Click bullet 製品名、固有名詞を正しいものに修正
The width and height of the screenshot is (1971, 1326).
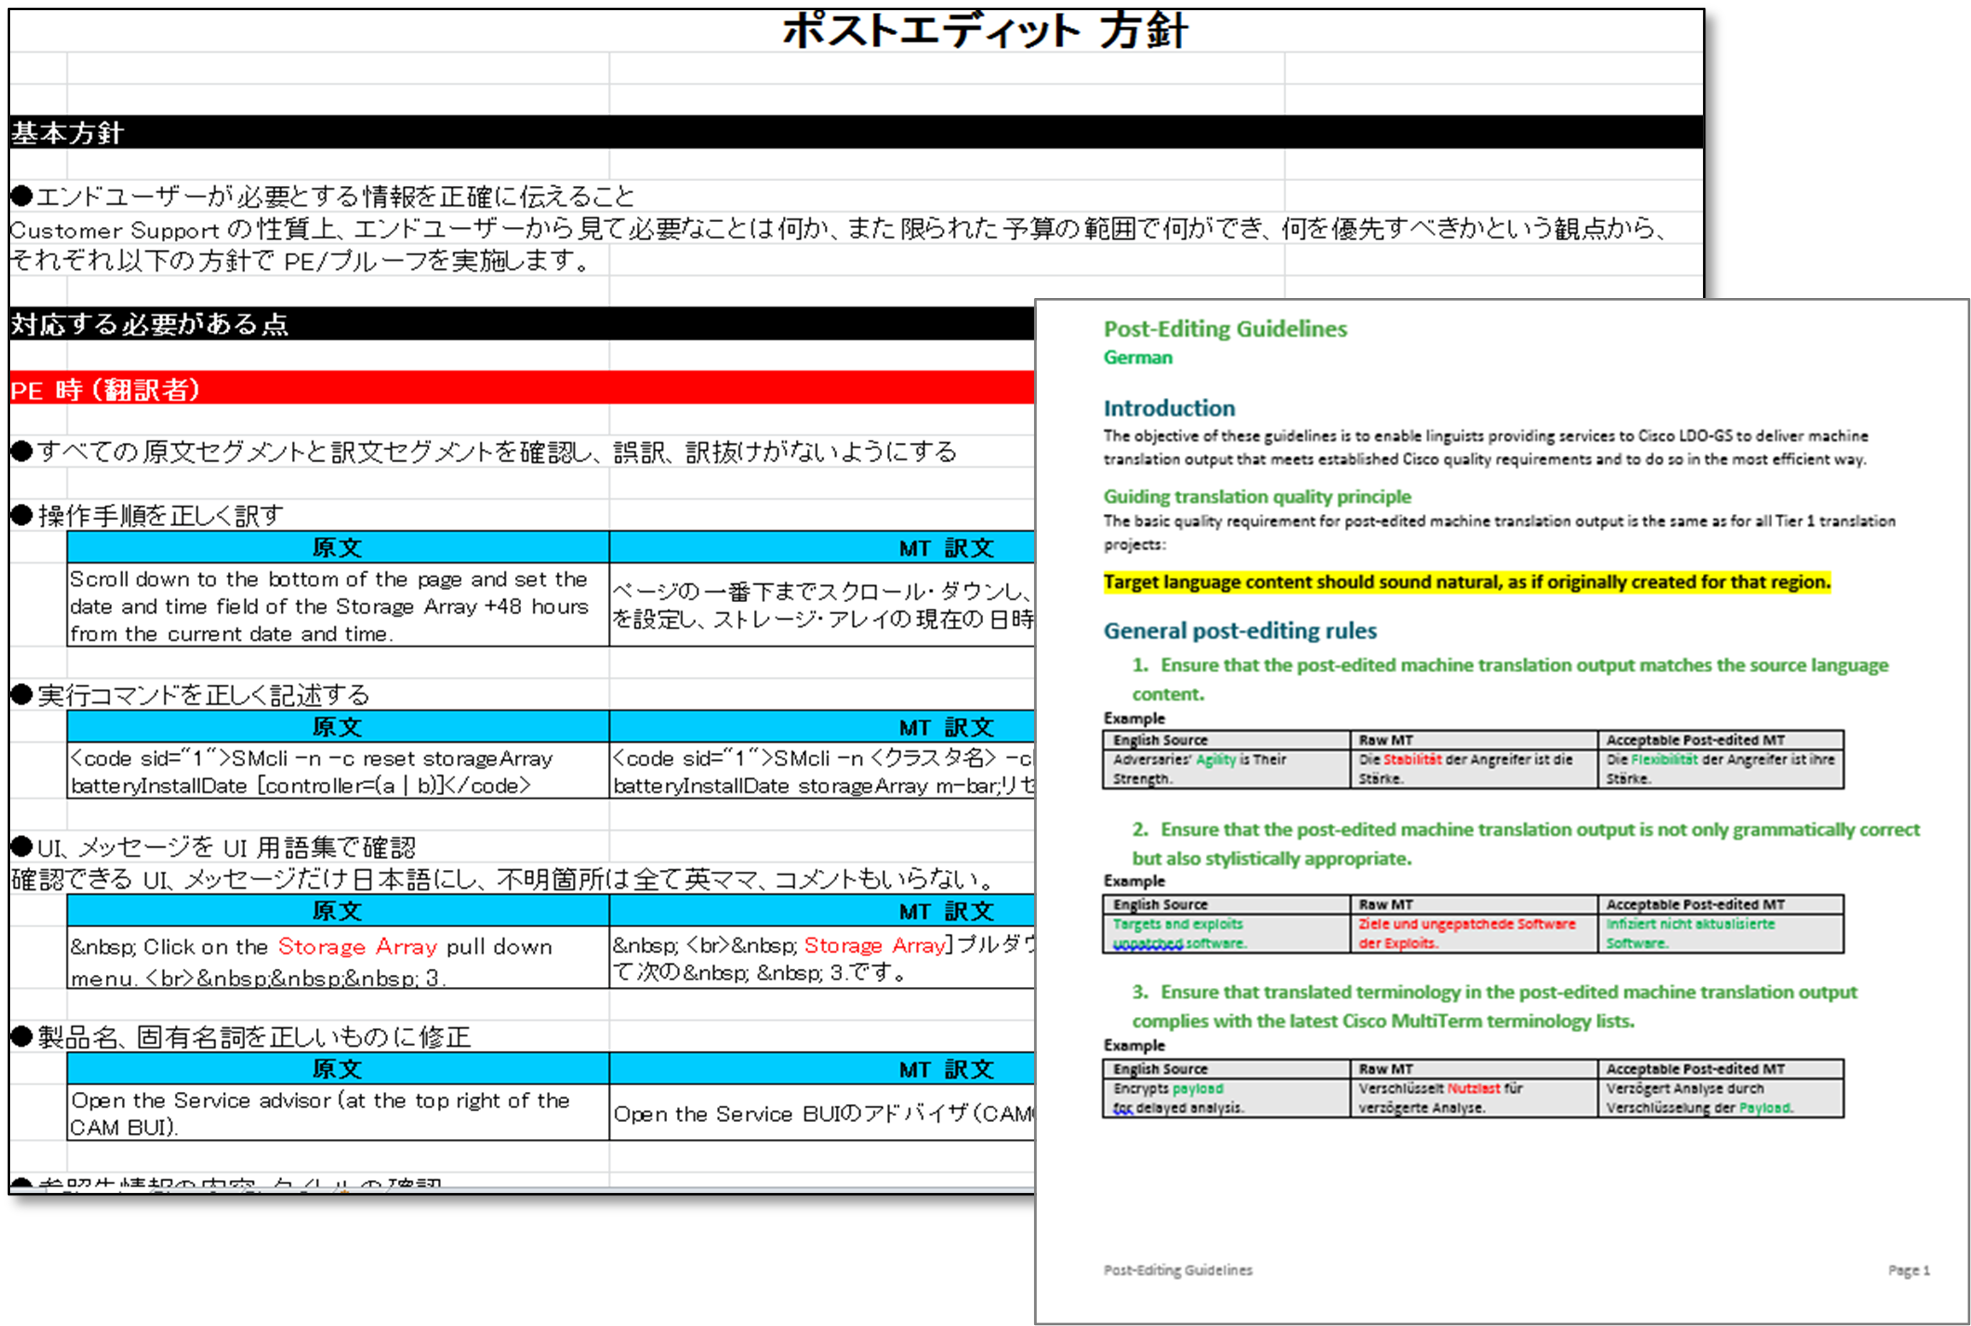241,1037
